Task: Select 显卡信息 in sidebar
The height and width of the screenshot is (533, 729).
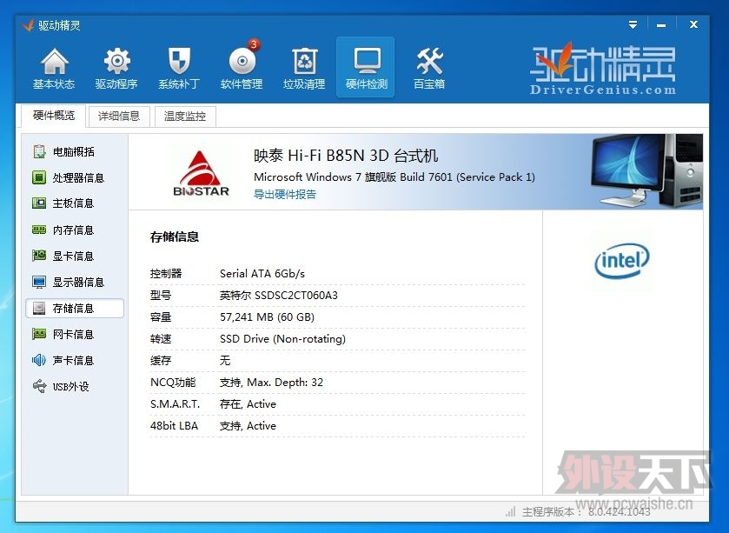Action: pos(75,256)
